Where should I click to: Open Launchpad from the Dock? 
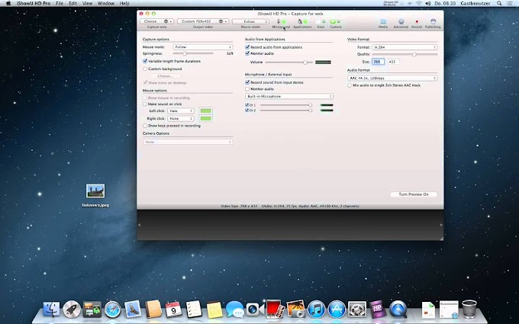pos(72,310)
